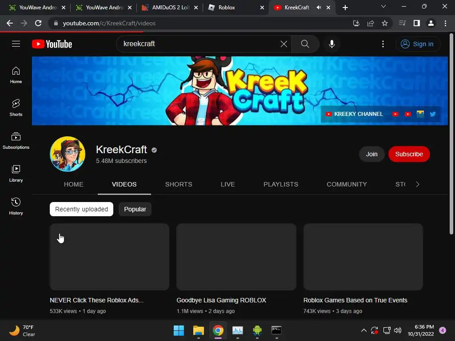This screenshot has width=455, height=341.
Task: Click the Subscribe button
Action: (409, 154)
